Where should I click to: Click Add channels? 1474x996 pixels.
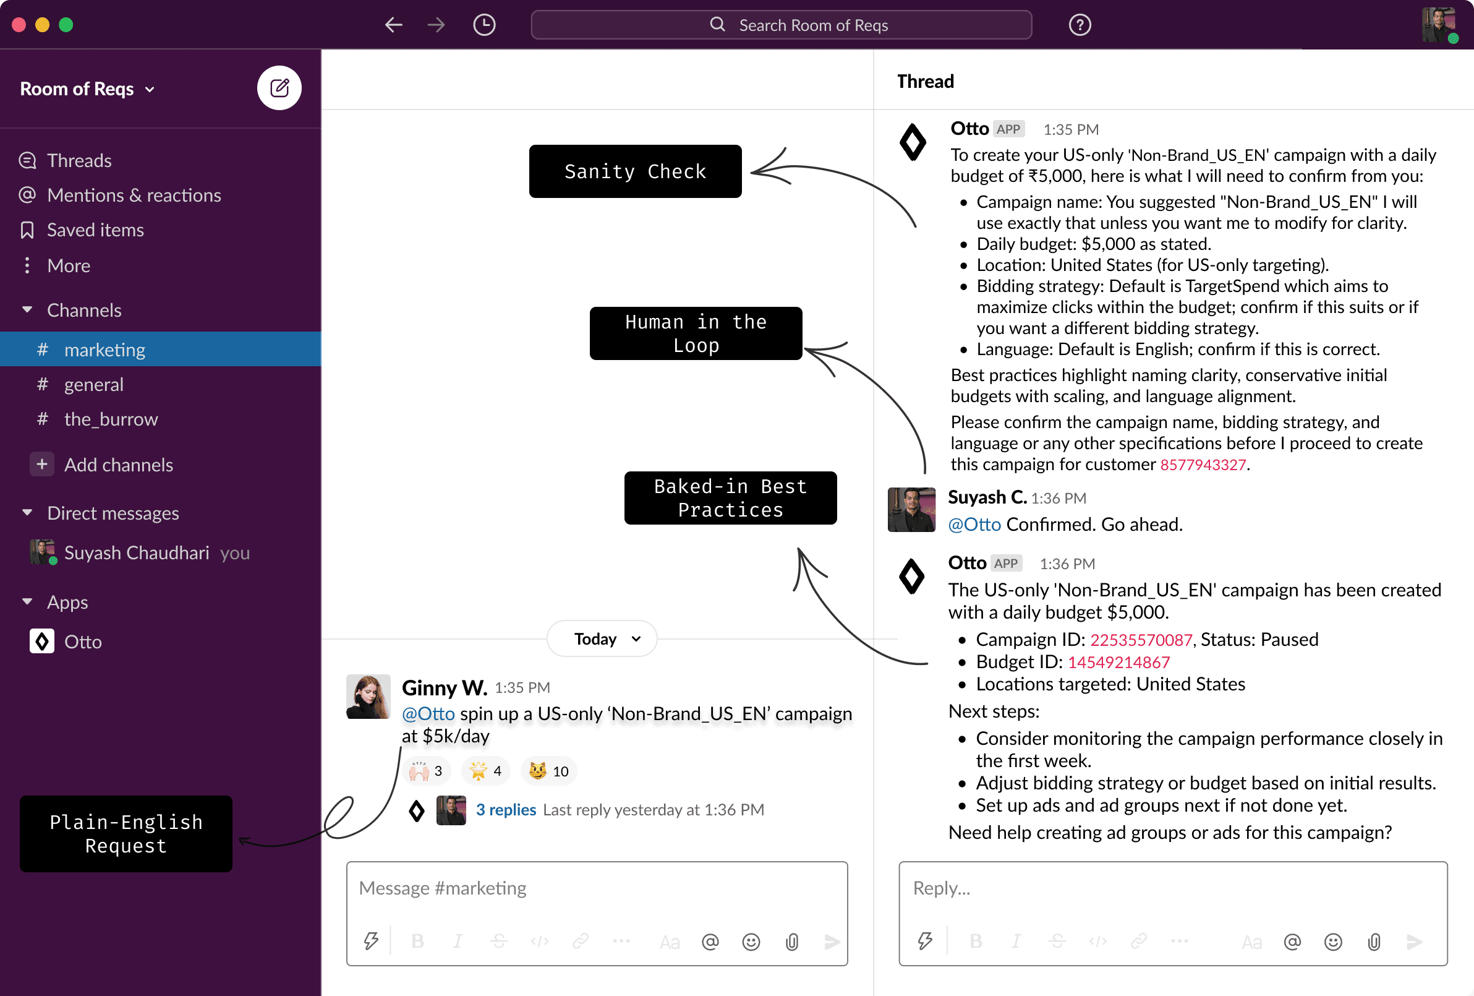[101, 465]
